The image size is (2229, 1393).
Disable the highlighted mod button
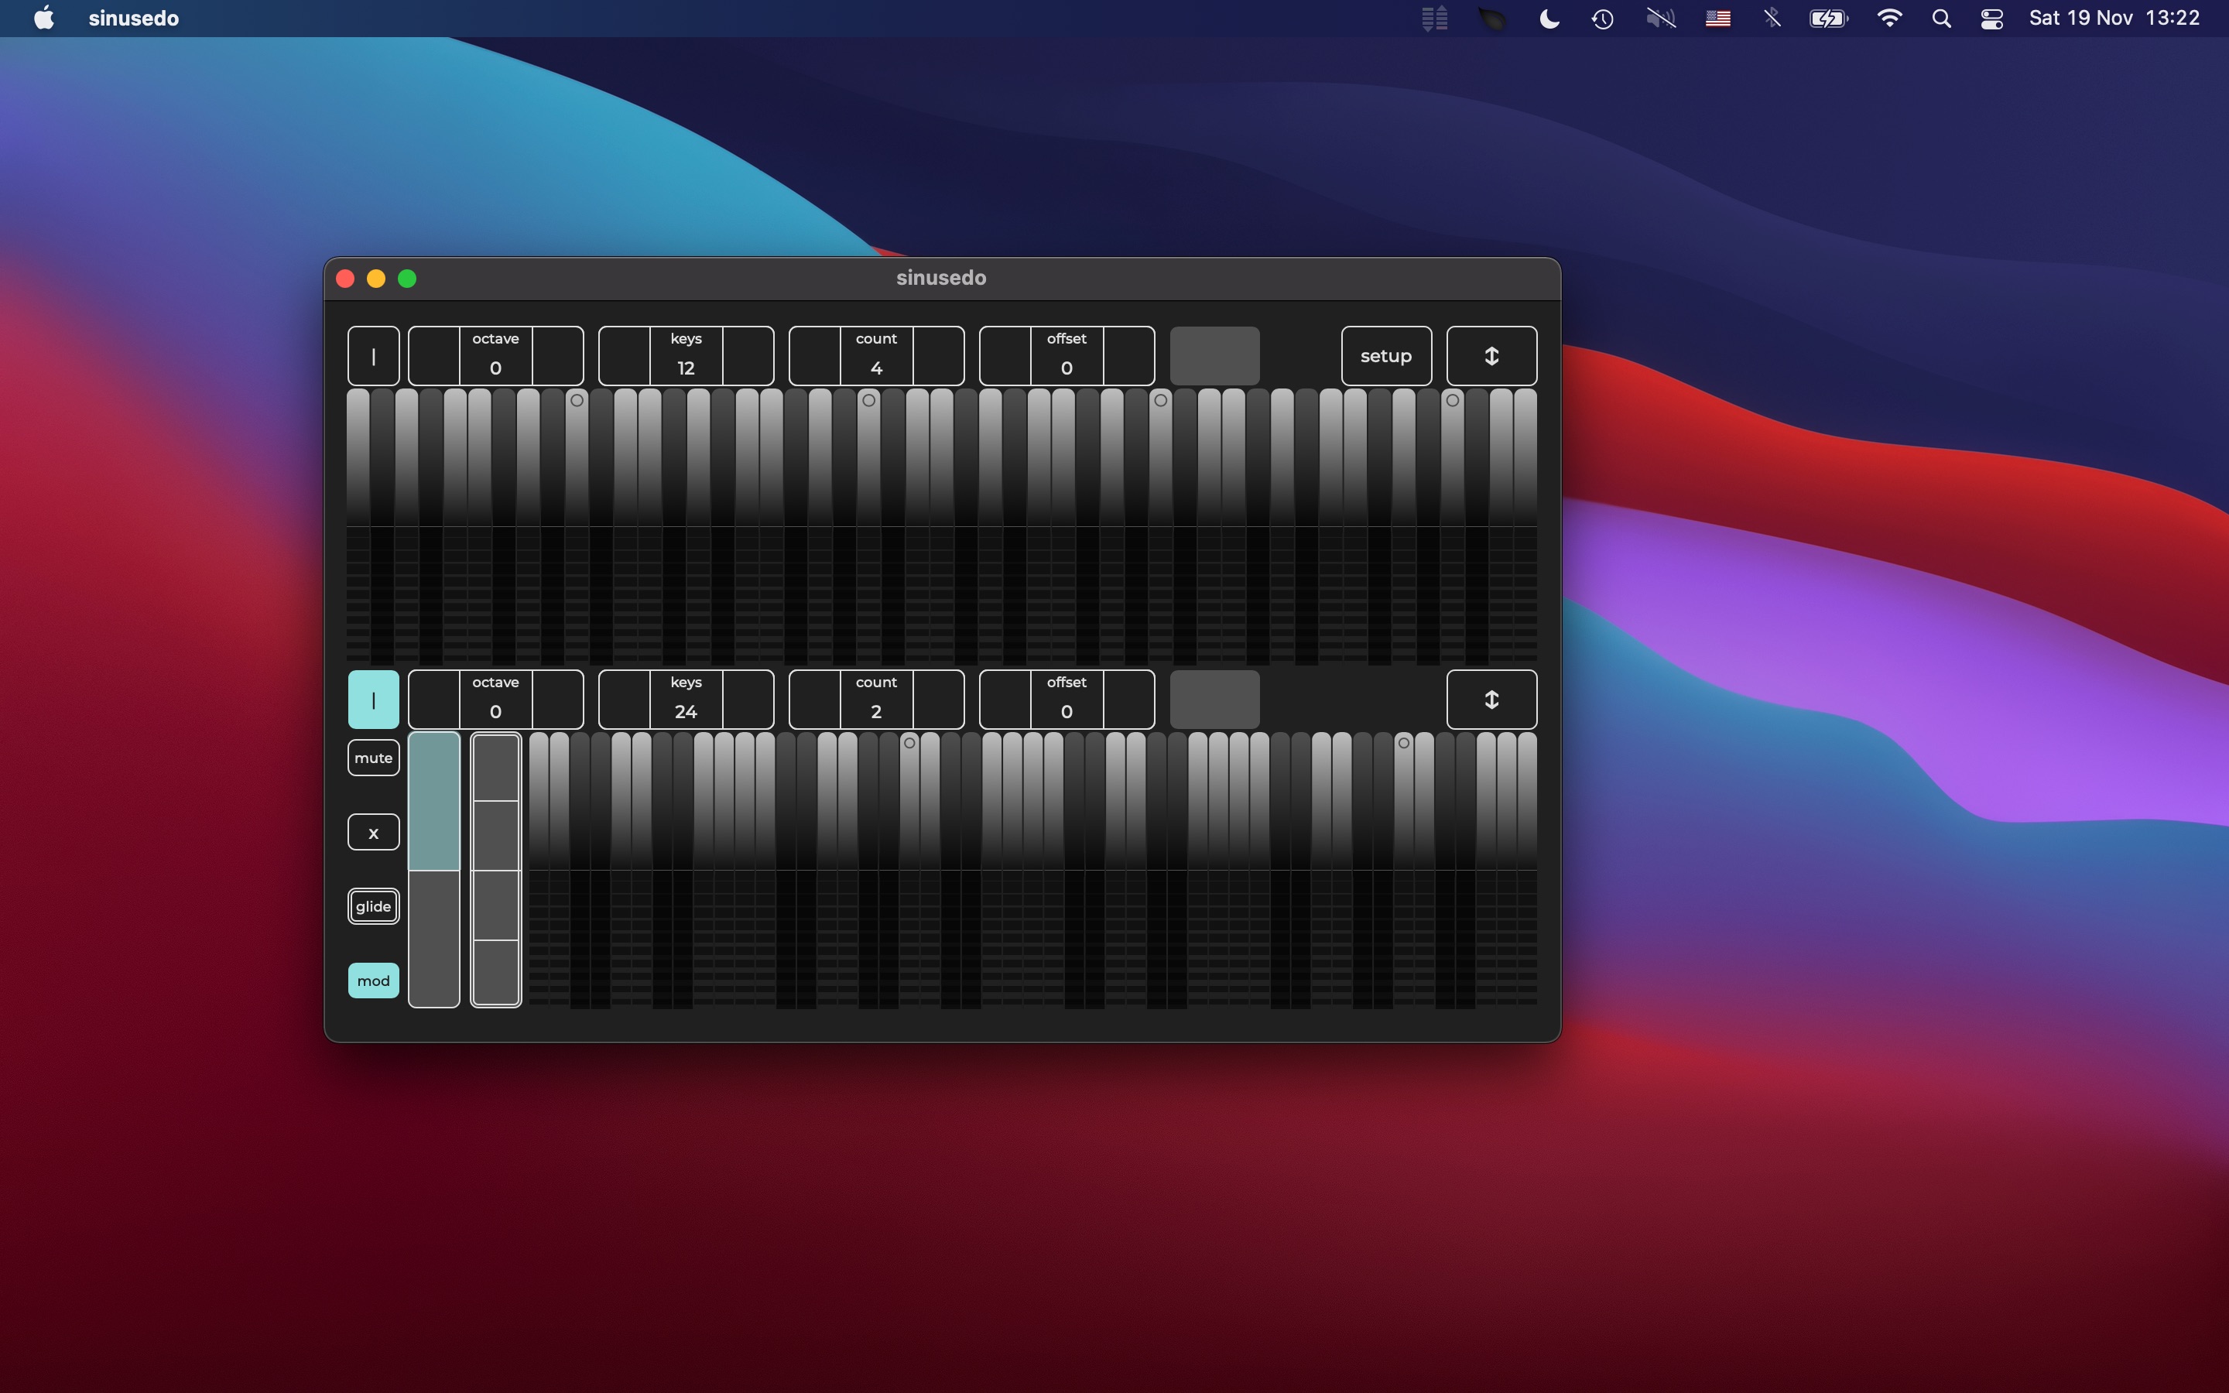click(373, 981)
